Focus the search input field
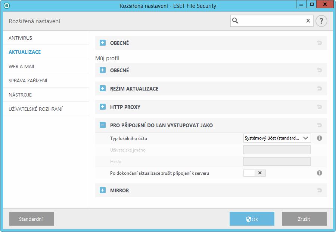 pos(271,21)
